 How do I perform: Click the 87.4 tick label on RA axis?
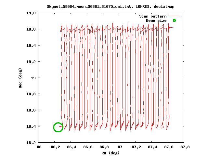coord(152,147)
